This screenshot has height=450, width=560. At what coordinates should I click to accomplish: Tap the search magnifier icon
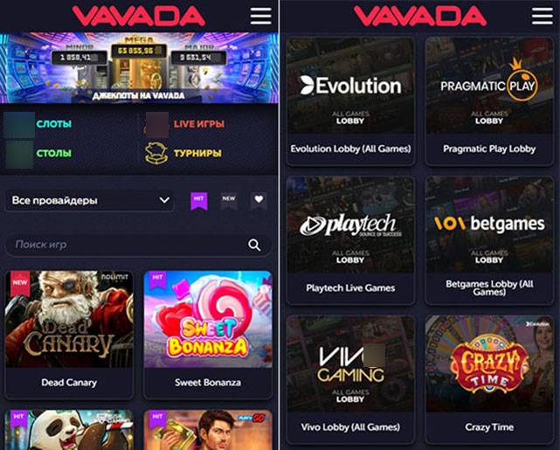pos(254,245)
